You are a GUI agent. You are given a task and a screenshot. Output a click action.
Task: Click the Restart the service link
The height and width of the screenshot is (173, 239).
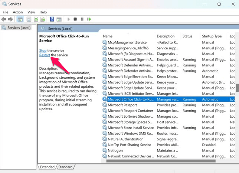(x=45, y=55)
